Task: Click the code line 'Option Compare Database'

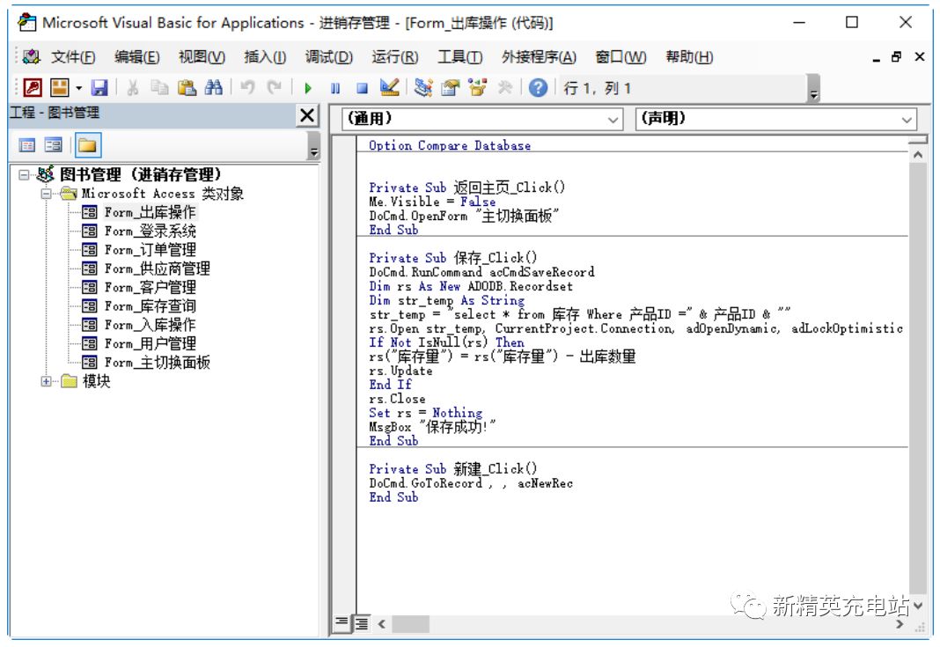Action: (x=450, y=146)
